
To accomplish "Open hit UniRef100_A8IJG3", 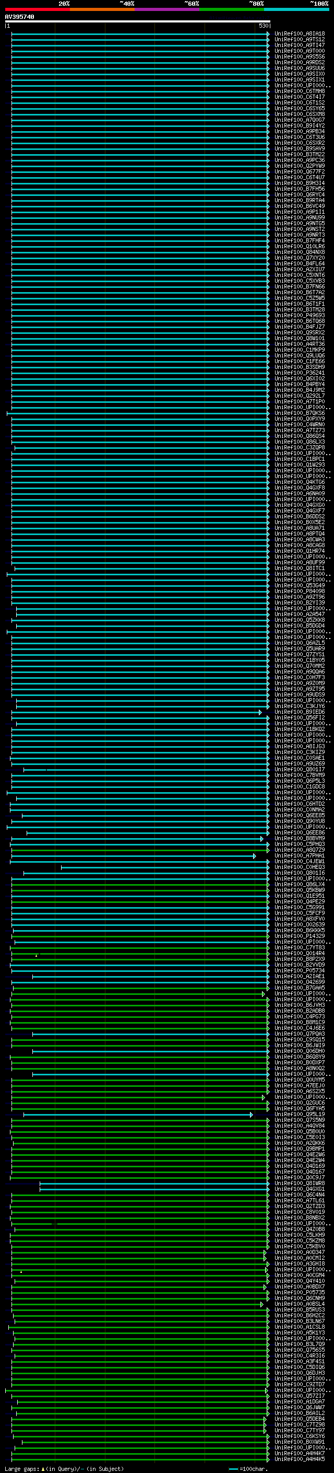I will (300, 746).
